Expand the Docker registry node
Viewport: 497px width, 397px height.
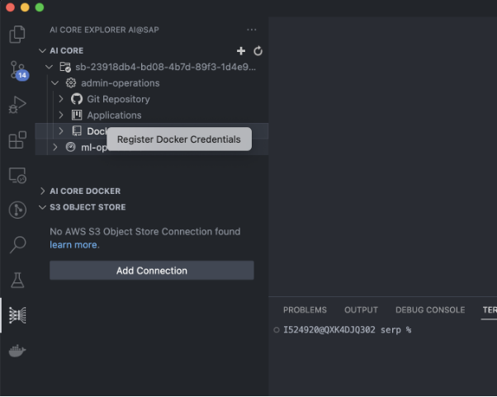pos(61,131)
